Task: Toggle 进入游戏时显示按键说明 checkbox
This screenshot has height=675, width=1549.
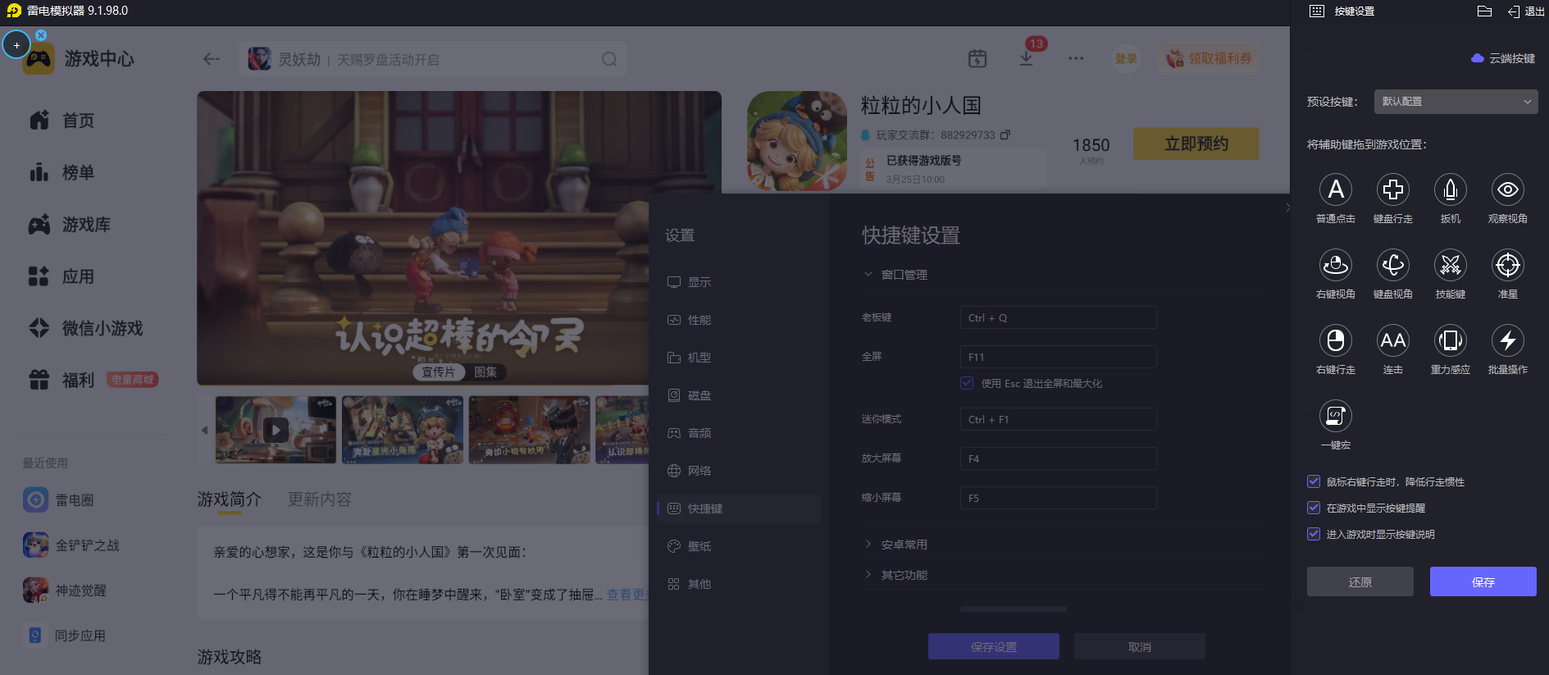Action: 1314,534
